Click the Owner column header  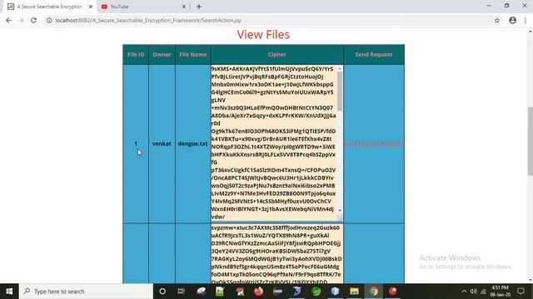pyautogui.click(x=162, y=55)
